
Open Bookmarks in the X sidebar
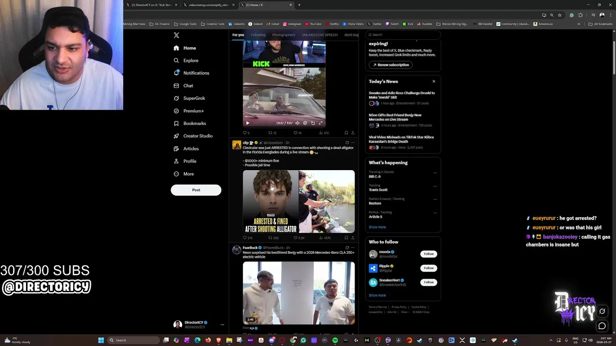[x=190, y=124]
